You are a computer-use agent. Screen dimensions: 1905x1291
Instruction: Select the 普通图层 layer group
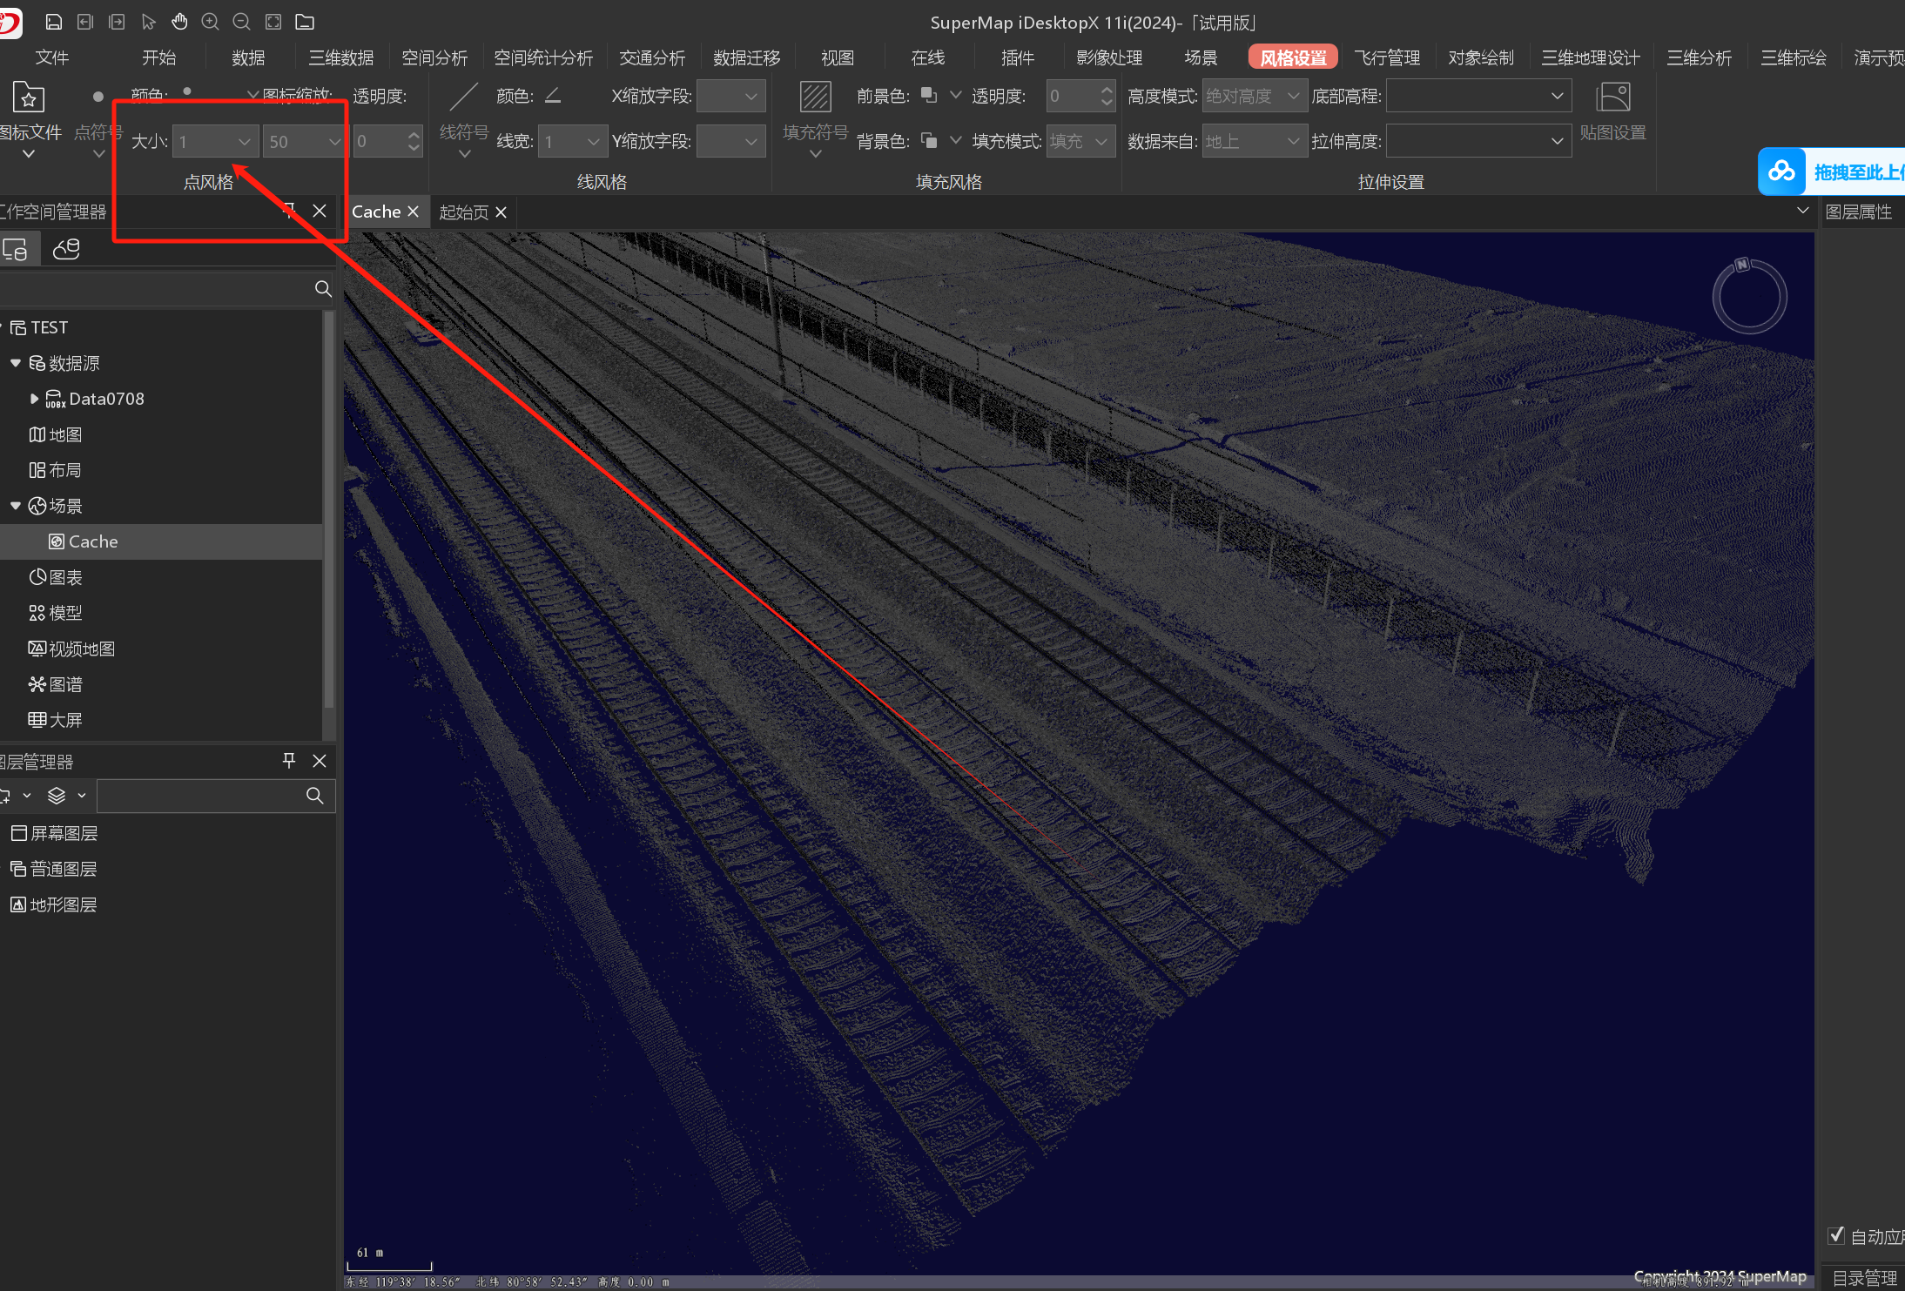pyautogui.click(x=53, y=869)
